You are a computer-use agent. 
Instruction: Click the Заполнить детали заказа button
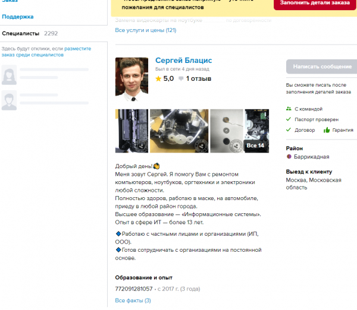pos(315,3)
